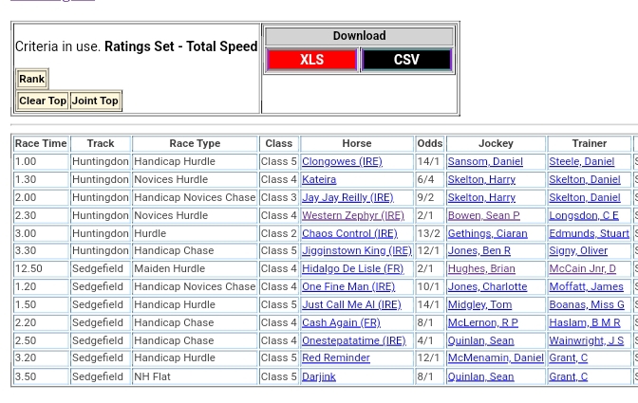
Task: View jockey Gethings, Ciaran
Action: pos(486,233)
